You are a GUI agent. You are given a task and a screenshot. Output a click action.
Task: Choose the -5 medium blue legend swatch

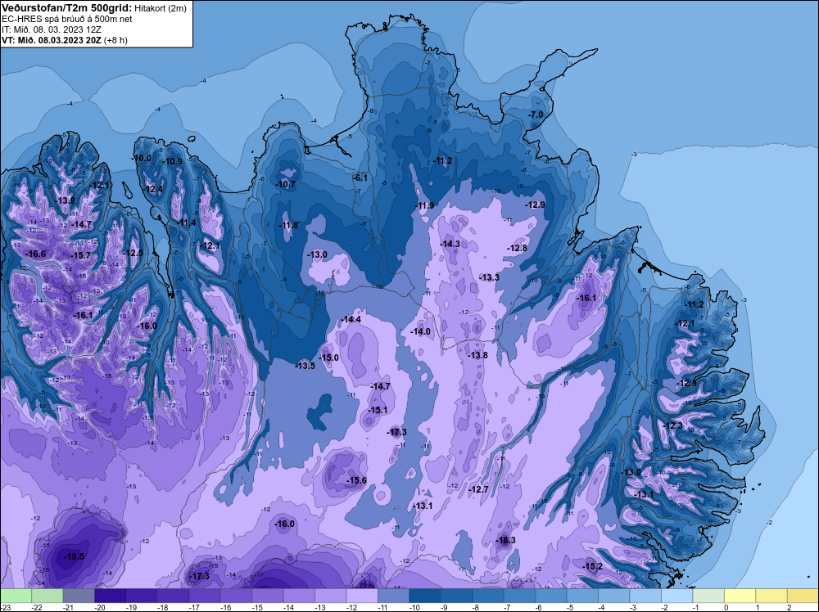pos(582,596)
